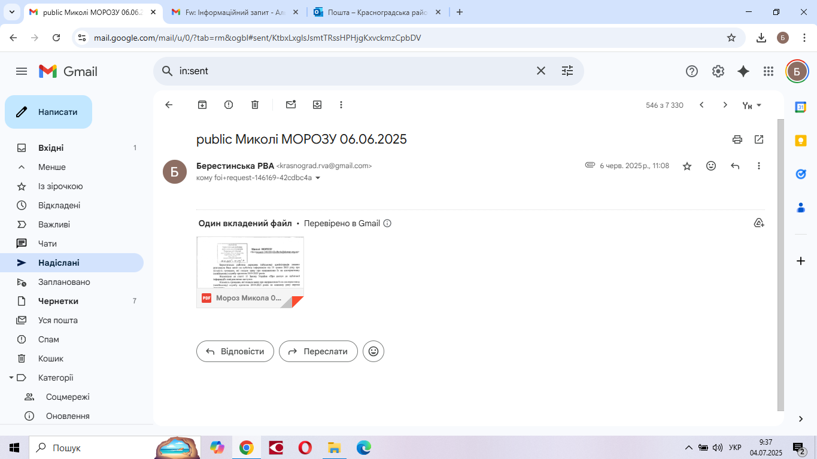This screenshot has width=817, height=459.
Task: Print the message via the printer icon
Action: tap(737, 139)
